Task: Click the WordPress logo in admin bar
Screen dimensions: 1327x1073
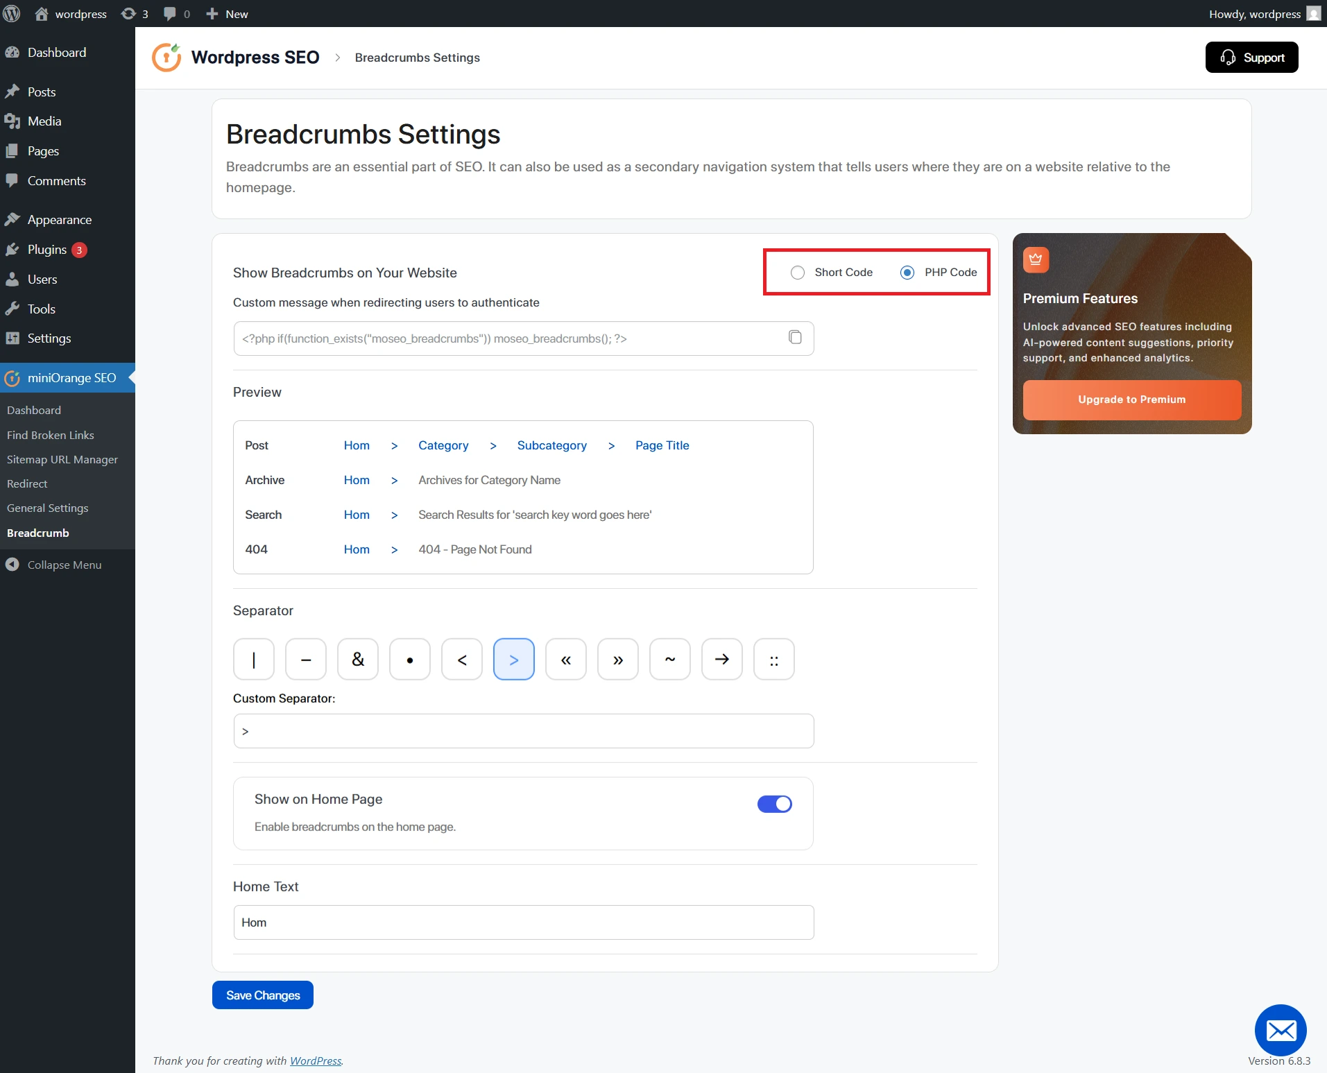Action: [12, 13]
